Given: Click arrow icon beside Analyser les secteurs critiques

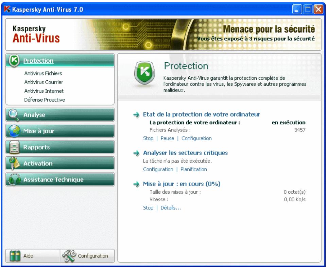Looking at the screenshot, I should tap(136, 153).
